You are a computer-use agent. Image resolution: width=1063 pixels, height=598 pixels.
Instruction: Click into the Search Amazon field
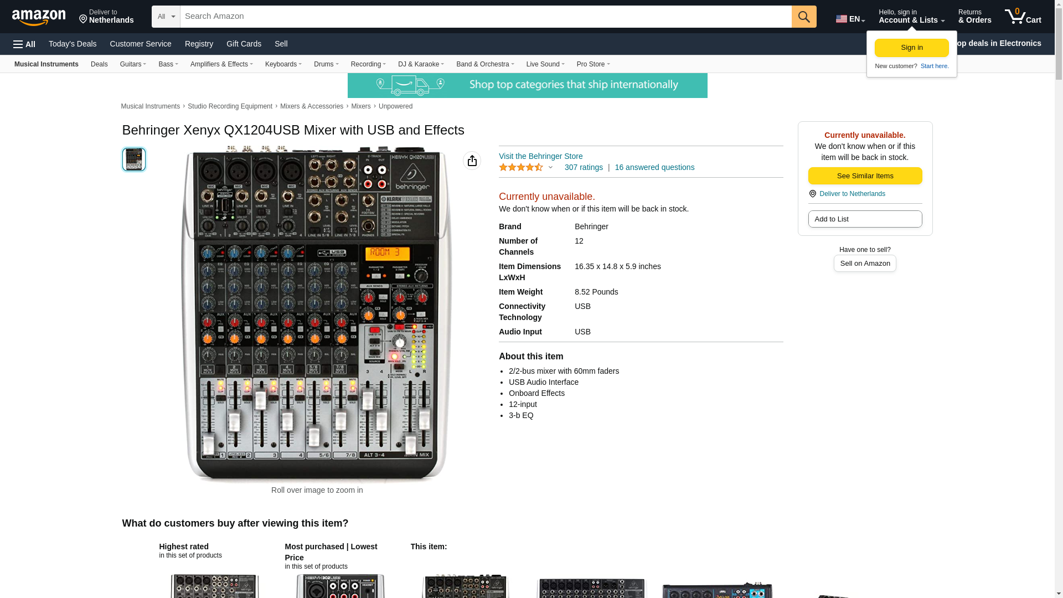486,17
